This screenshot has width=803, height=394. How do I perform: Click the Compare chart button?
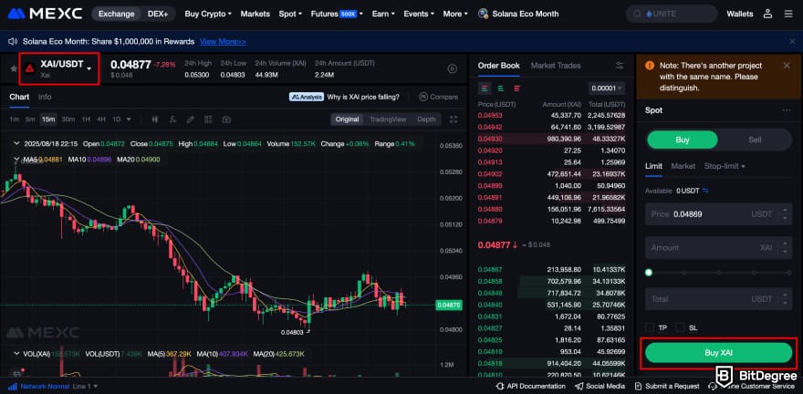coord(438,97)
